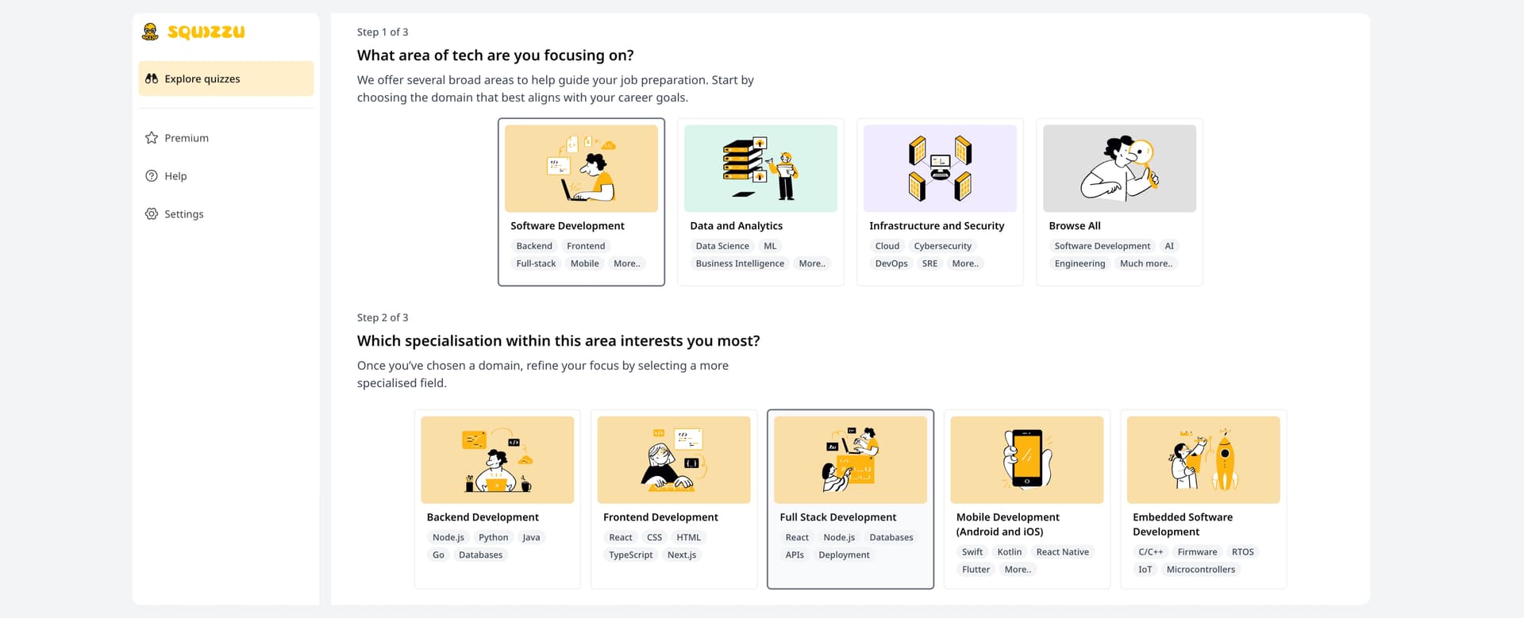Click the Settings gear icon
This screenshot has height=618, width=1524.
[151, 213]
